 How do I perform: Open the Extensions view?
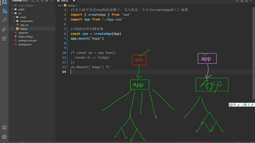(4, 39)
